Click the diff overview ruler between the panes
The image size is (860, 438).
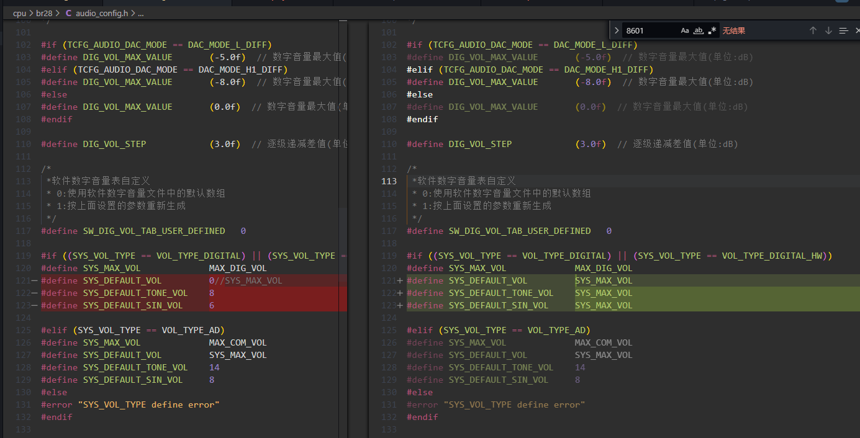point(343,228)
